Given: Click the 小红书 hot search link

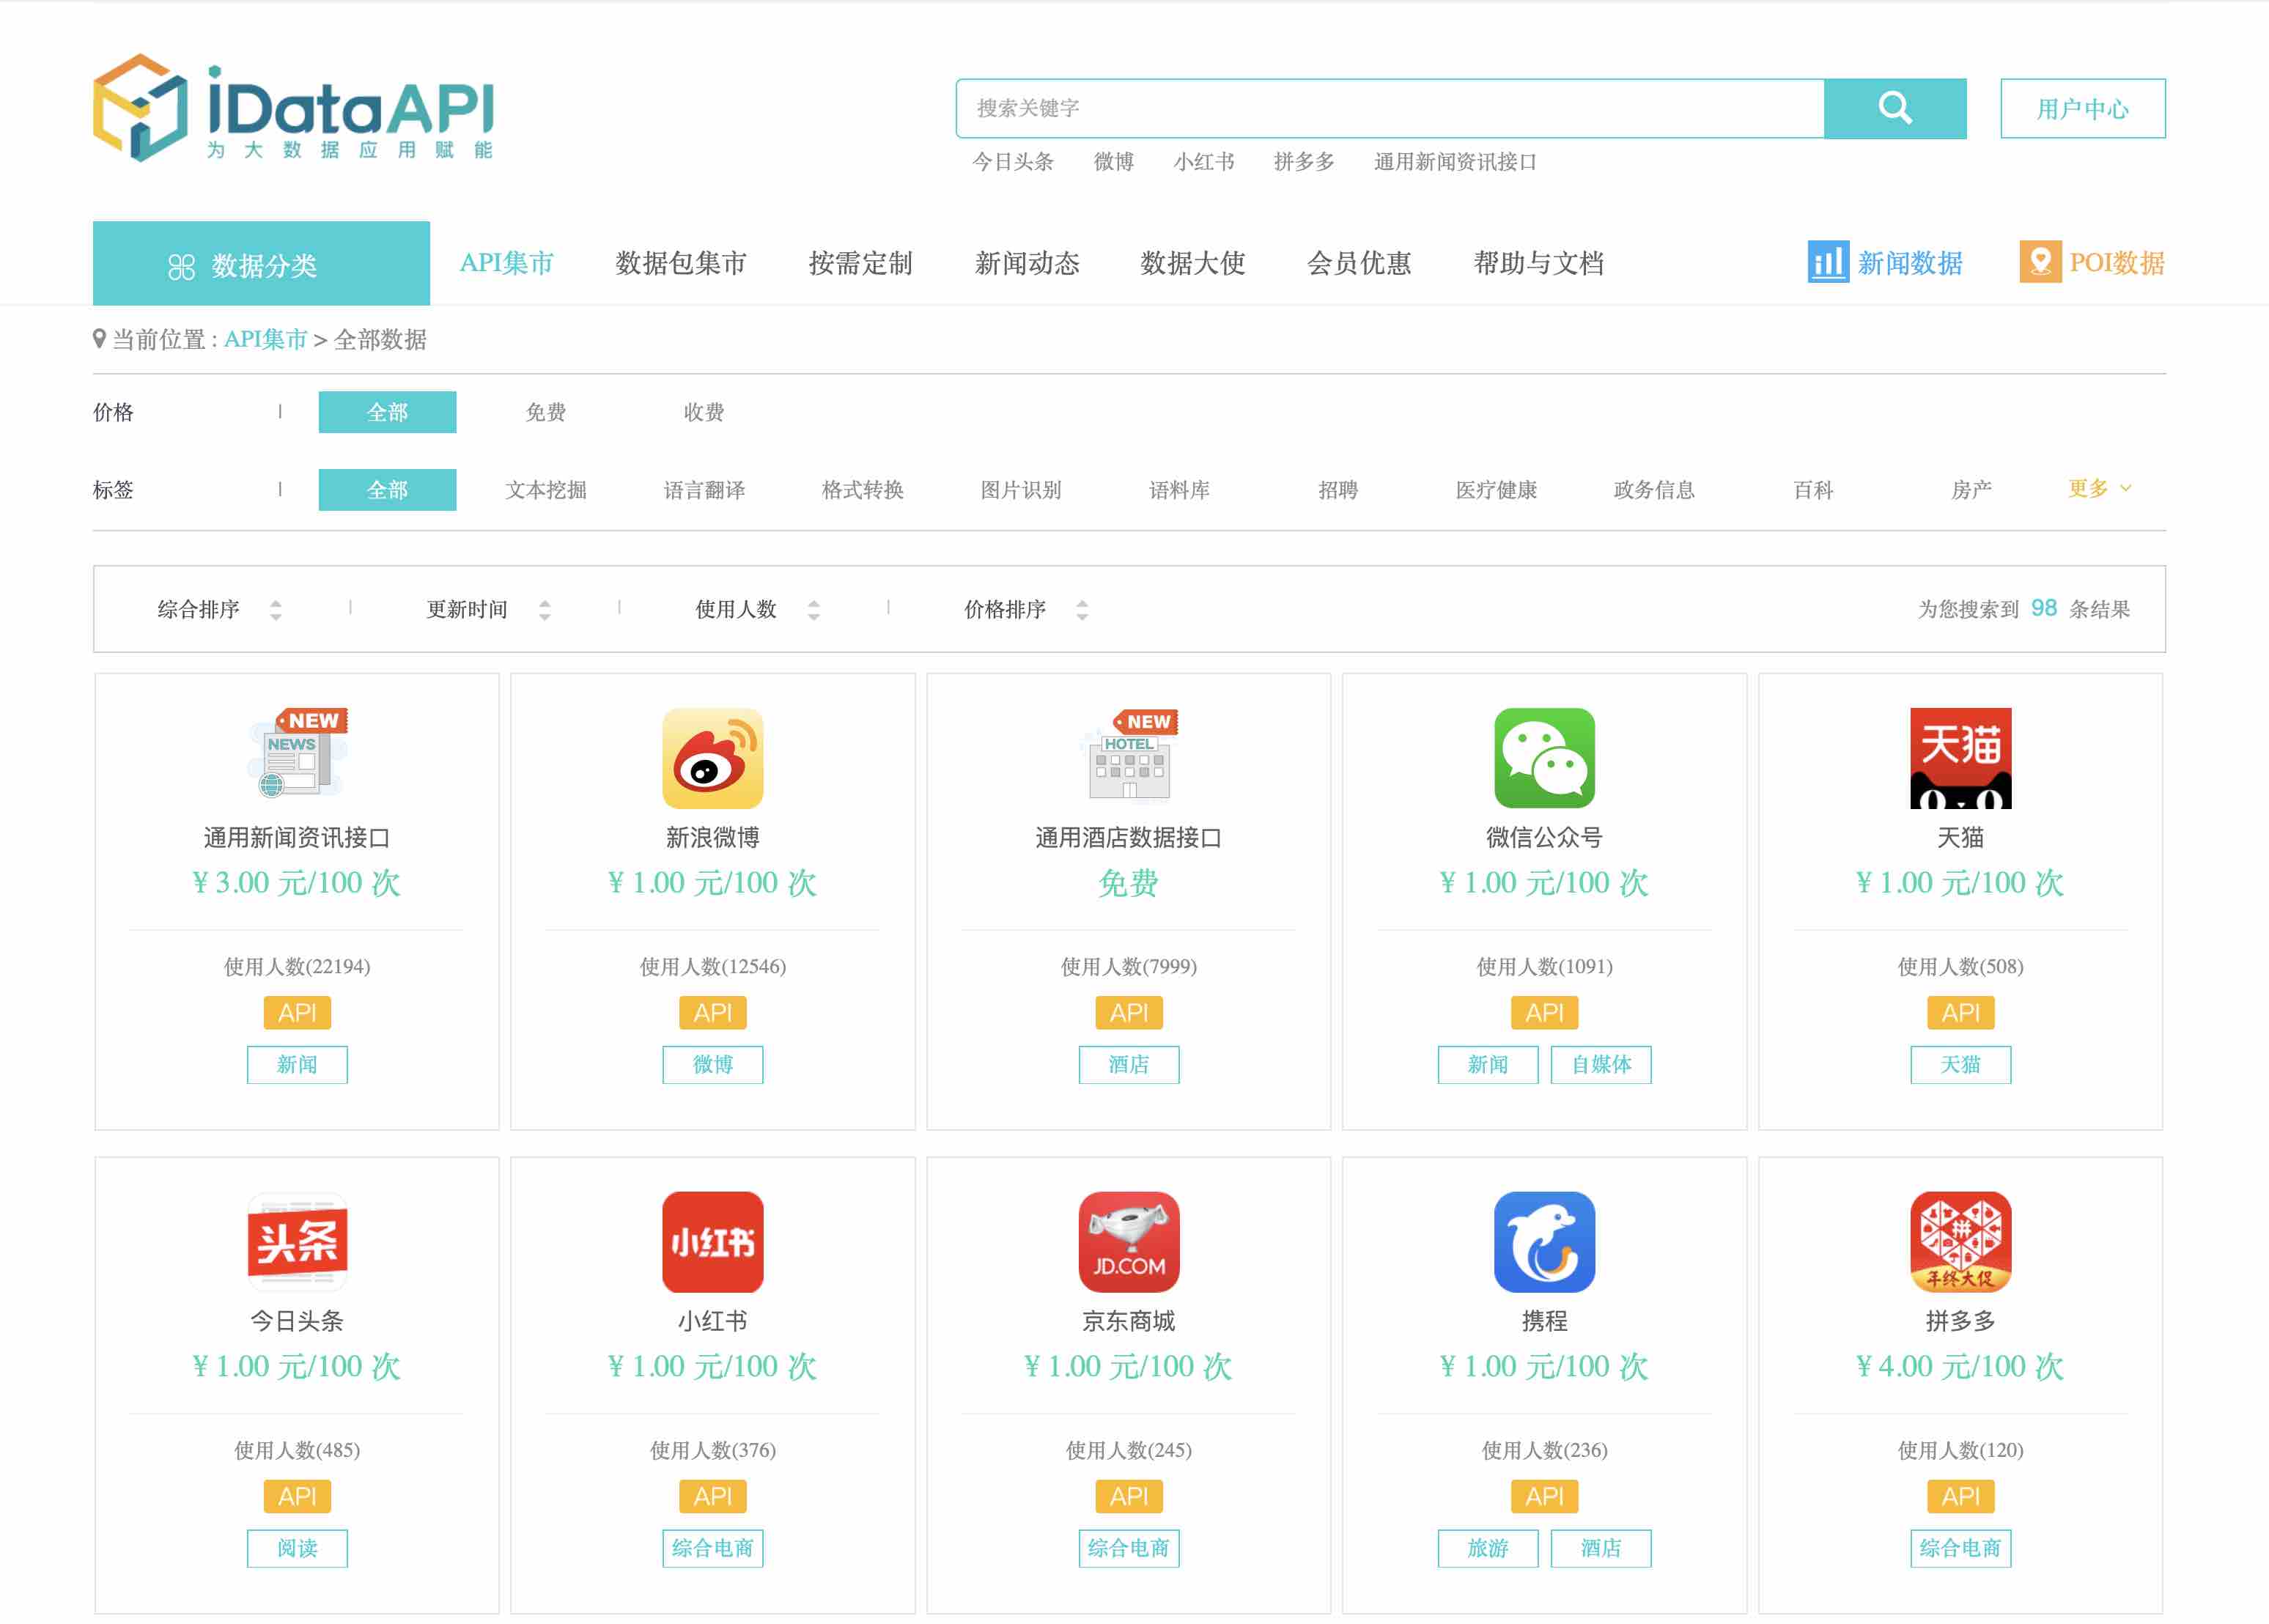Looking at the screenshot, I should 1203,161.
